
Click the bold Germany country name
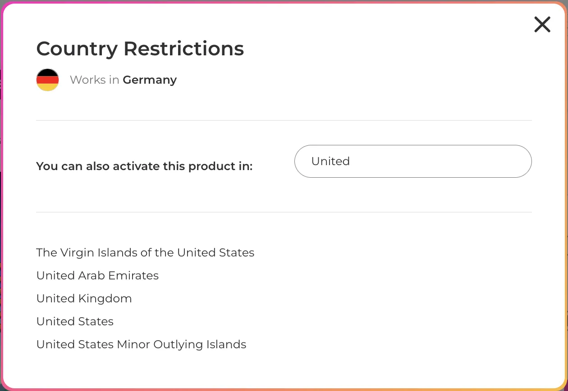click(150, 80)
